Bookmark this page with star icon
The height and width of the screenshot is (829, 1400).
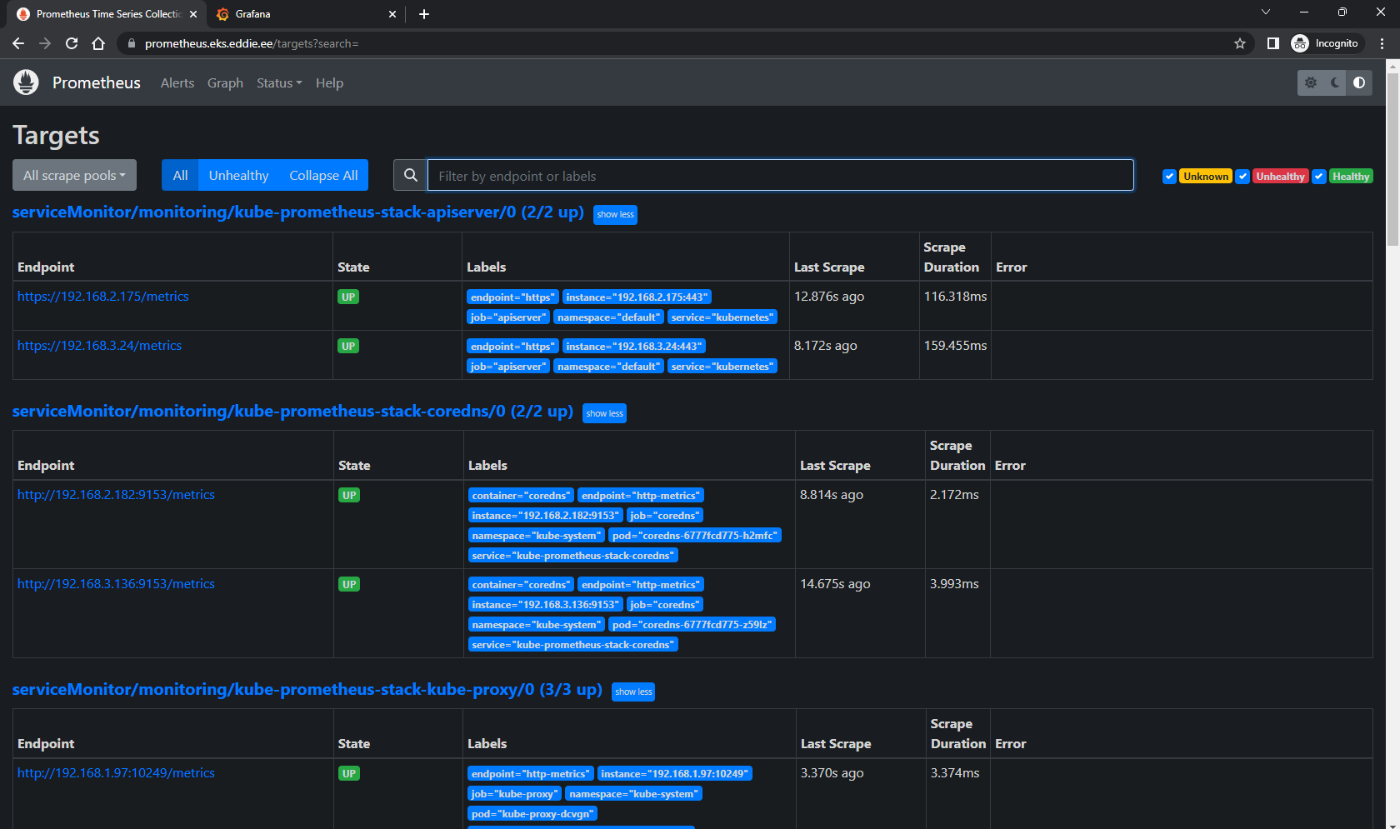point(1240,43)
